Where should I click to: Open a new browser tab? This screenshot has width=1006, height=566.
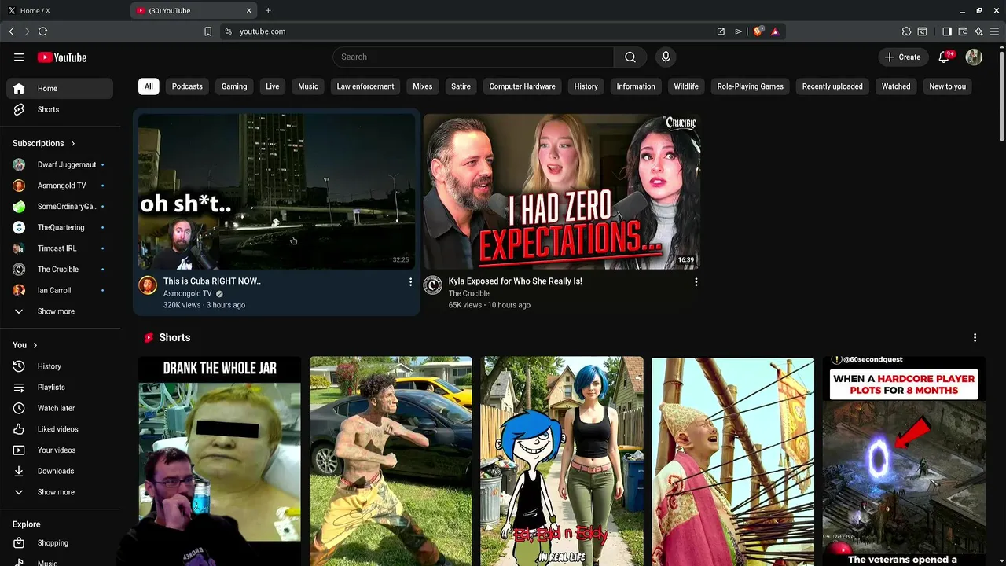pyautogui.click(x=268, y=10)
